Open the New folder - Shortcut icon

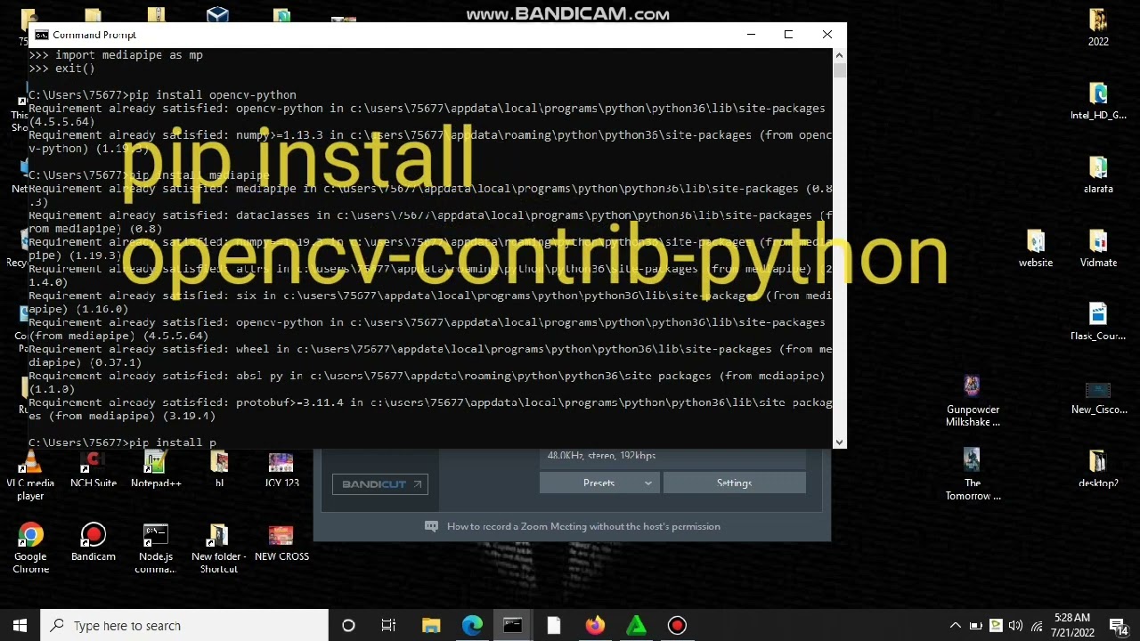pos(218,549)
